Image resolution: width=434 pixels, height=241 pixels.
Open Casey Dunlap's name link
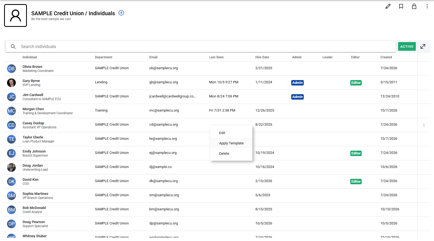tap(33, 123)
